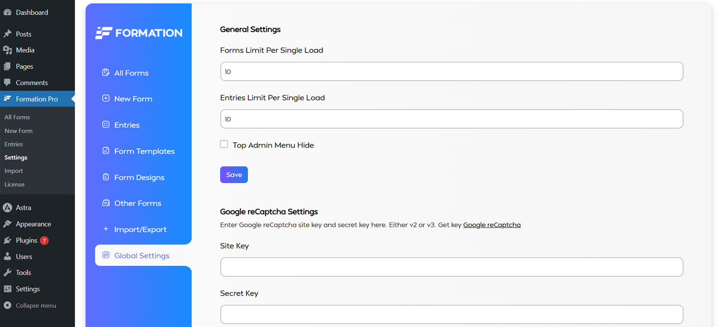Image resolution: width=719 pixels, height=327 pixels.
Task: Click the Plugins plug icon
Action: pyautogui.click(x=8, y=240)
